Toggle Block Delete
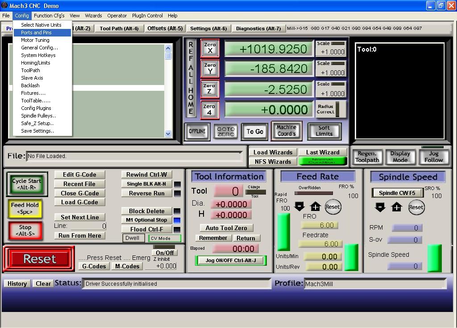Screen dimensions: 457x328 (x=146, y=211)
